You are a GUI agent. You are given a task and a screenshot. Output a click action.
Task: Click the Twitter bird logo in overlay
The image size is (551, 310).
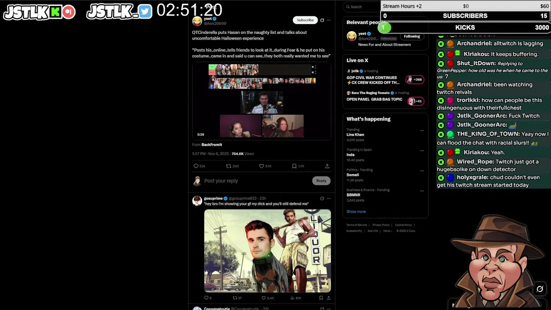(145, 12)
